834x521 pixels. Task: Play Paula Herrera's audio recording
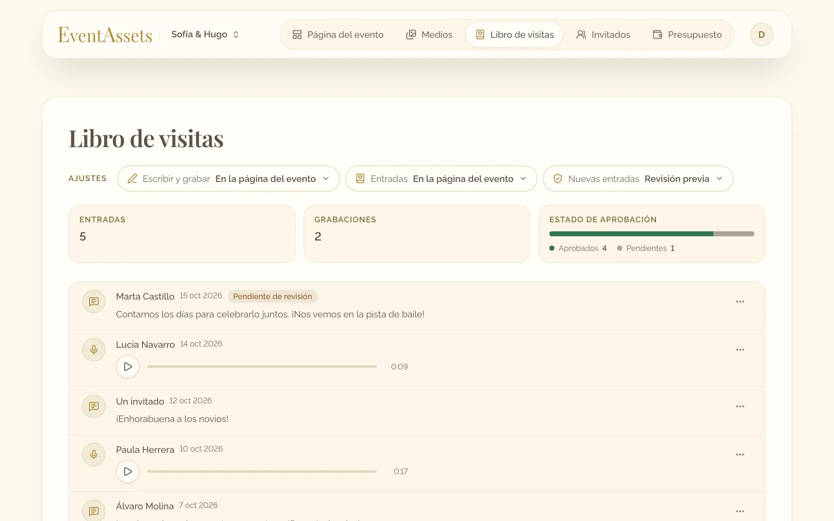pos(128,472)
